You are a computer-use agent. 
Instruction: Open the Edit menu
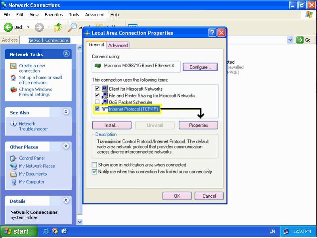20,15
